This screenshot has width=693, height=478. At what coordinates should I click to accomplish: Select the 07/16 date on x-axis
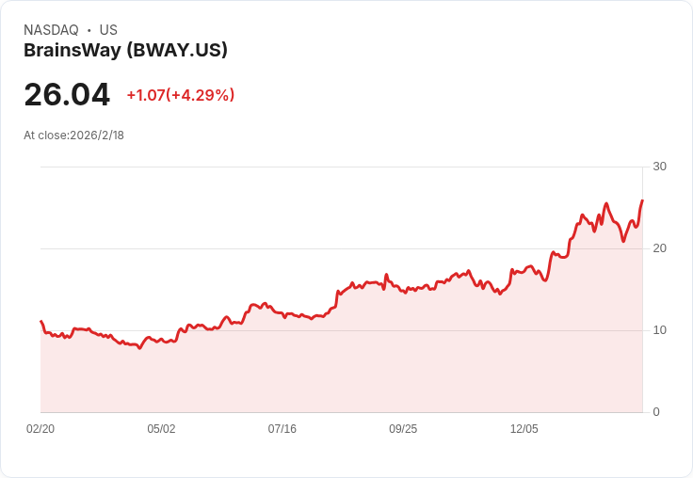[282, 428]
